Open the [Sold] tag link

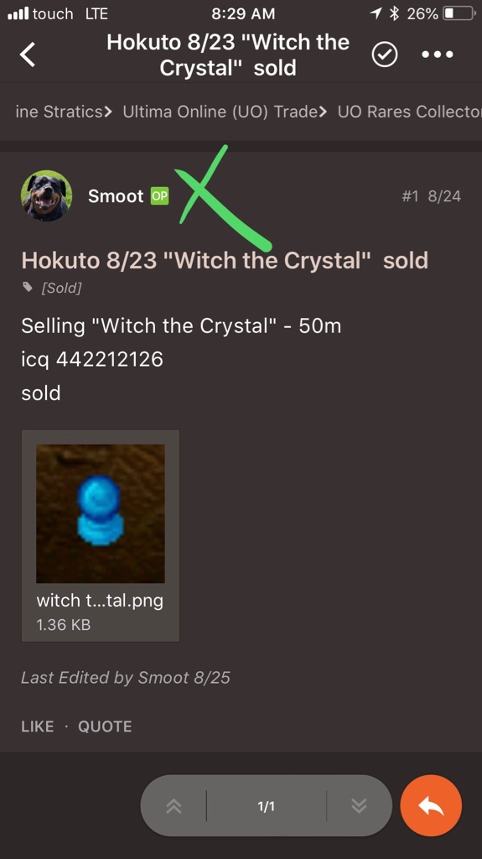[61, 288]
